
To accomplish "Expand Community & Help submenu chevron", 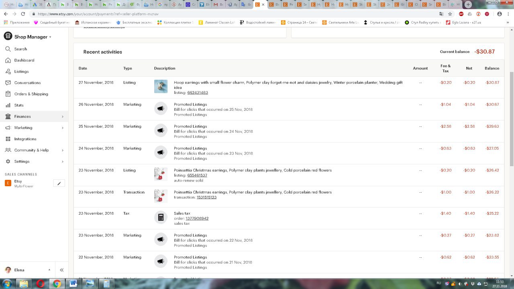I will [63, 150].
